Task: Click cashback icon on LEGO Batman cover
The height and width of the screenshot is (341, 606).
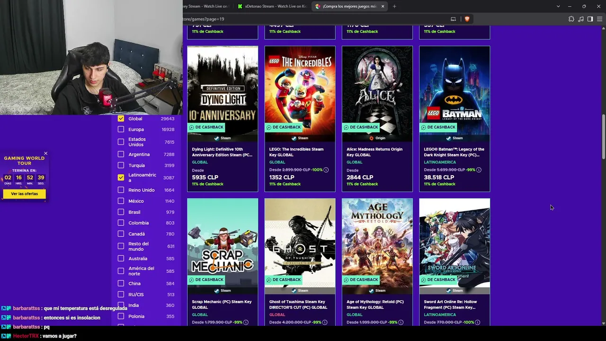Action: 424,127
